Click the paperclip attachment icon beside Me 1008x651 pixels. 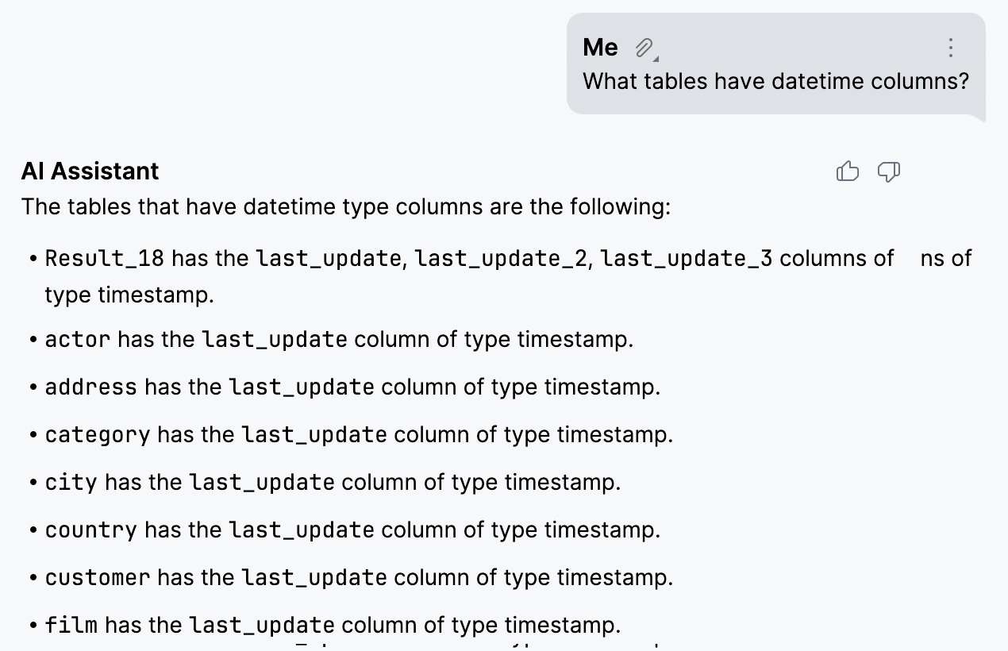point(644,48)
